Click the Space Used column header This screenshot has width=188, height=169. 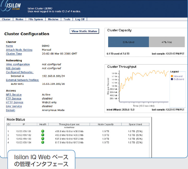tap(135, 124)
